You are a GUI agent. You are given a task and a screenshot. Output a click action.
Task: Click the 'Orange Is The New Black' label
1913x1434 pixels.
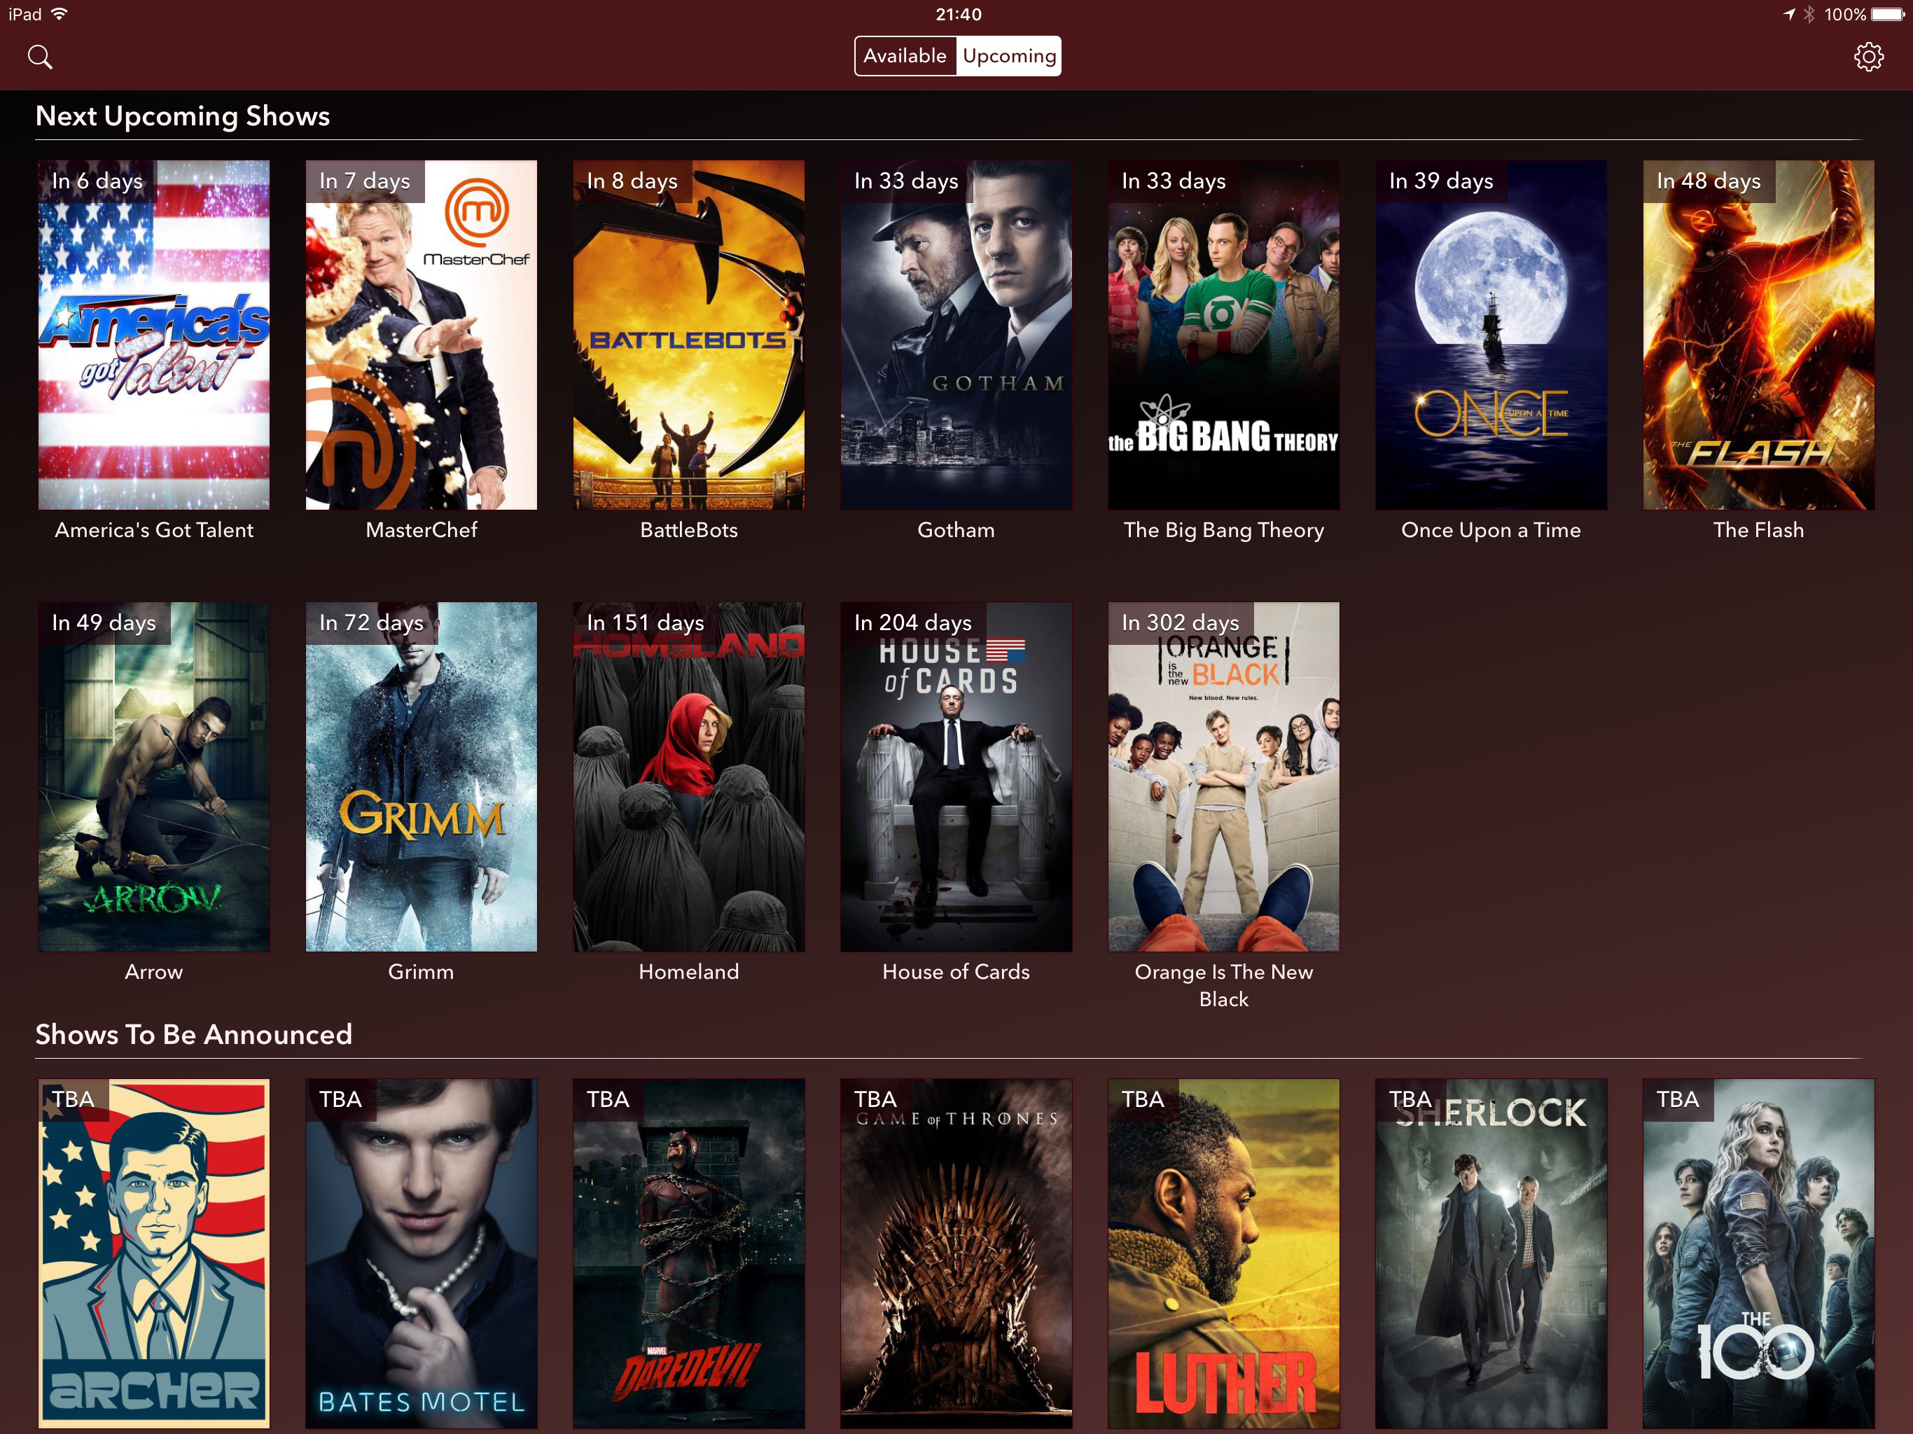tap(1224, 985)
